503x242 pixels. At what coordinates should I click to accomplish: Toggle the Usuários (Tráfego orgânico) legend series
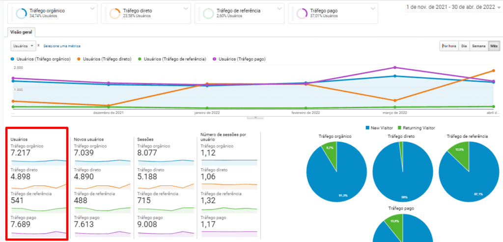40,59
